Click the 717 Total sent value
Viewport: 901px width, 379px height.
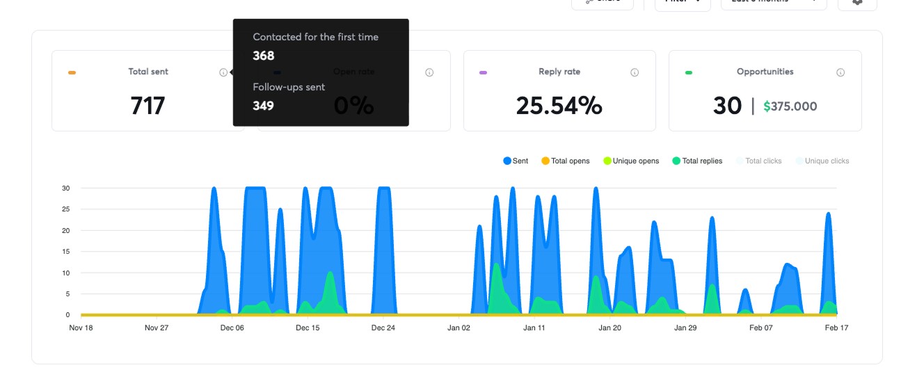pos(147,106)
